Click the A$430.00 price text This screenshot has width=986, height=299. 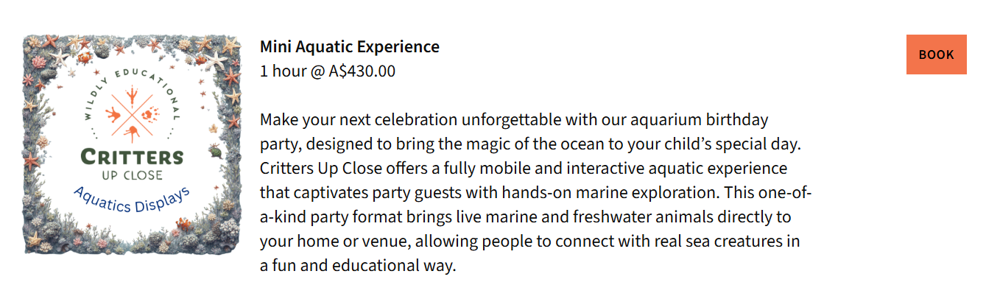(x=362, y=71)
